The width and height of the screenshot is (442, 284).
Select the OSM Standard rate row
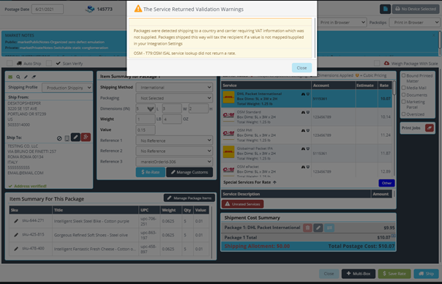pos(307,117)
